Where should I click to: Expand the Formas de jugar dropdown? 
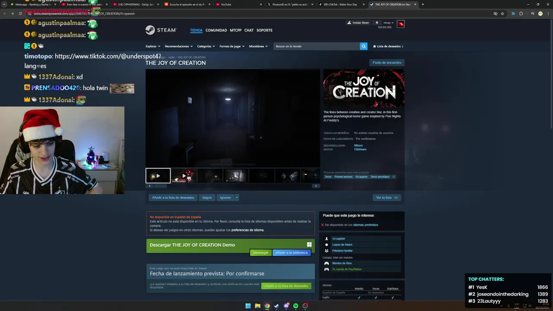click(232, 46)
